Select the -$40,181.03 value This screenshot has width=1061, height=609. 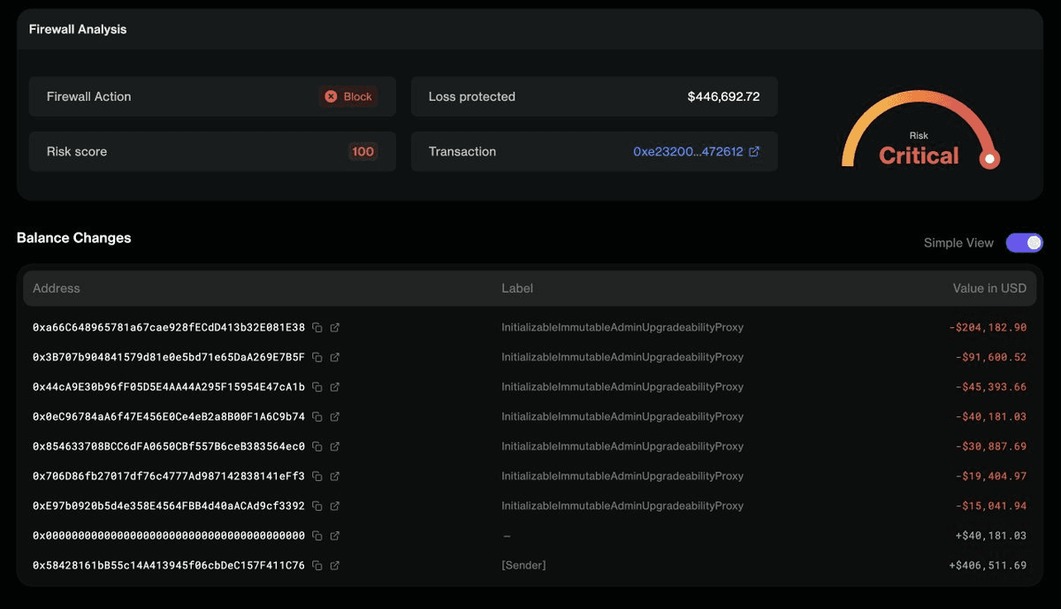991,417
